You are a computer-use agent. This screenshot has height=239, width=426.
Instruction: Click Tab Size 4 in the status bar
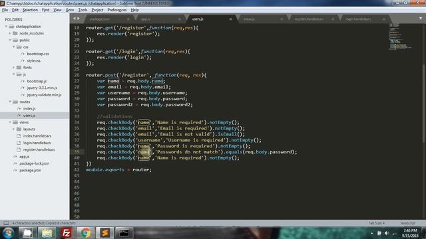point(377,223)
